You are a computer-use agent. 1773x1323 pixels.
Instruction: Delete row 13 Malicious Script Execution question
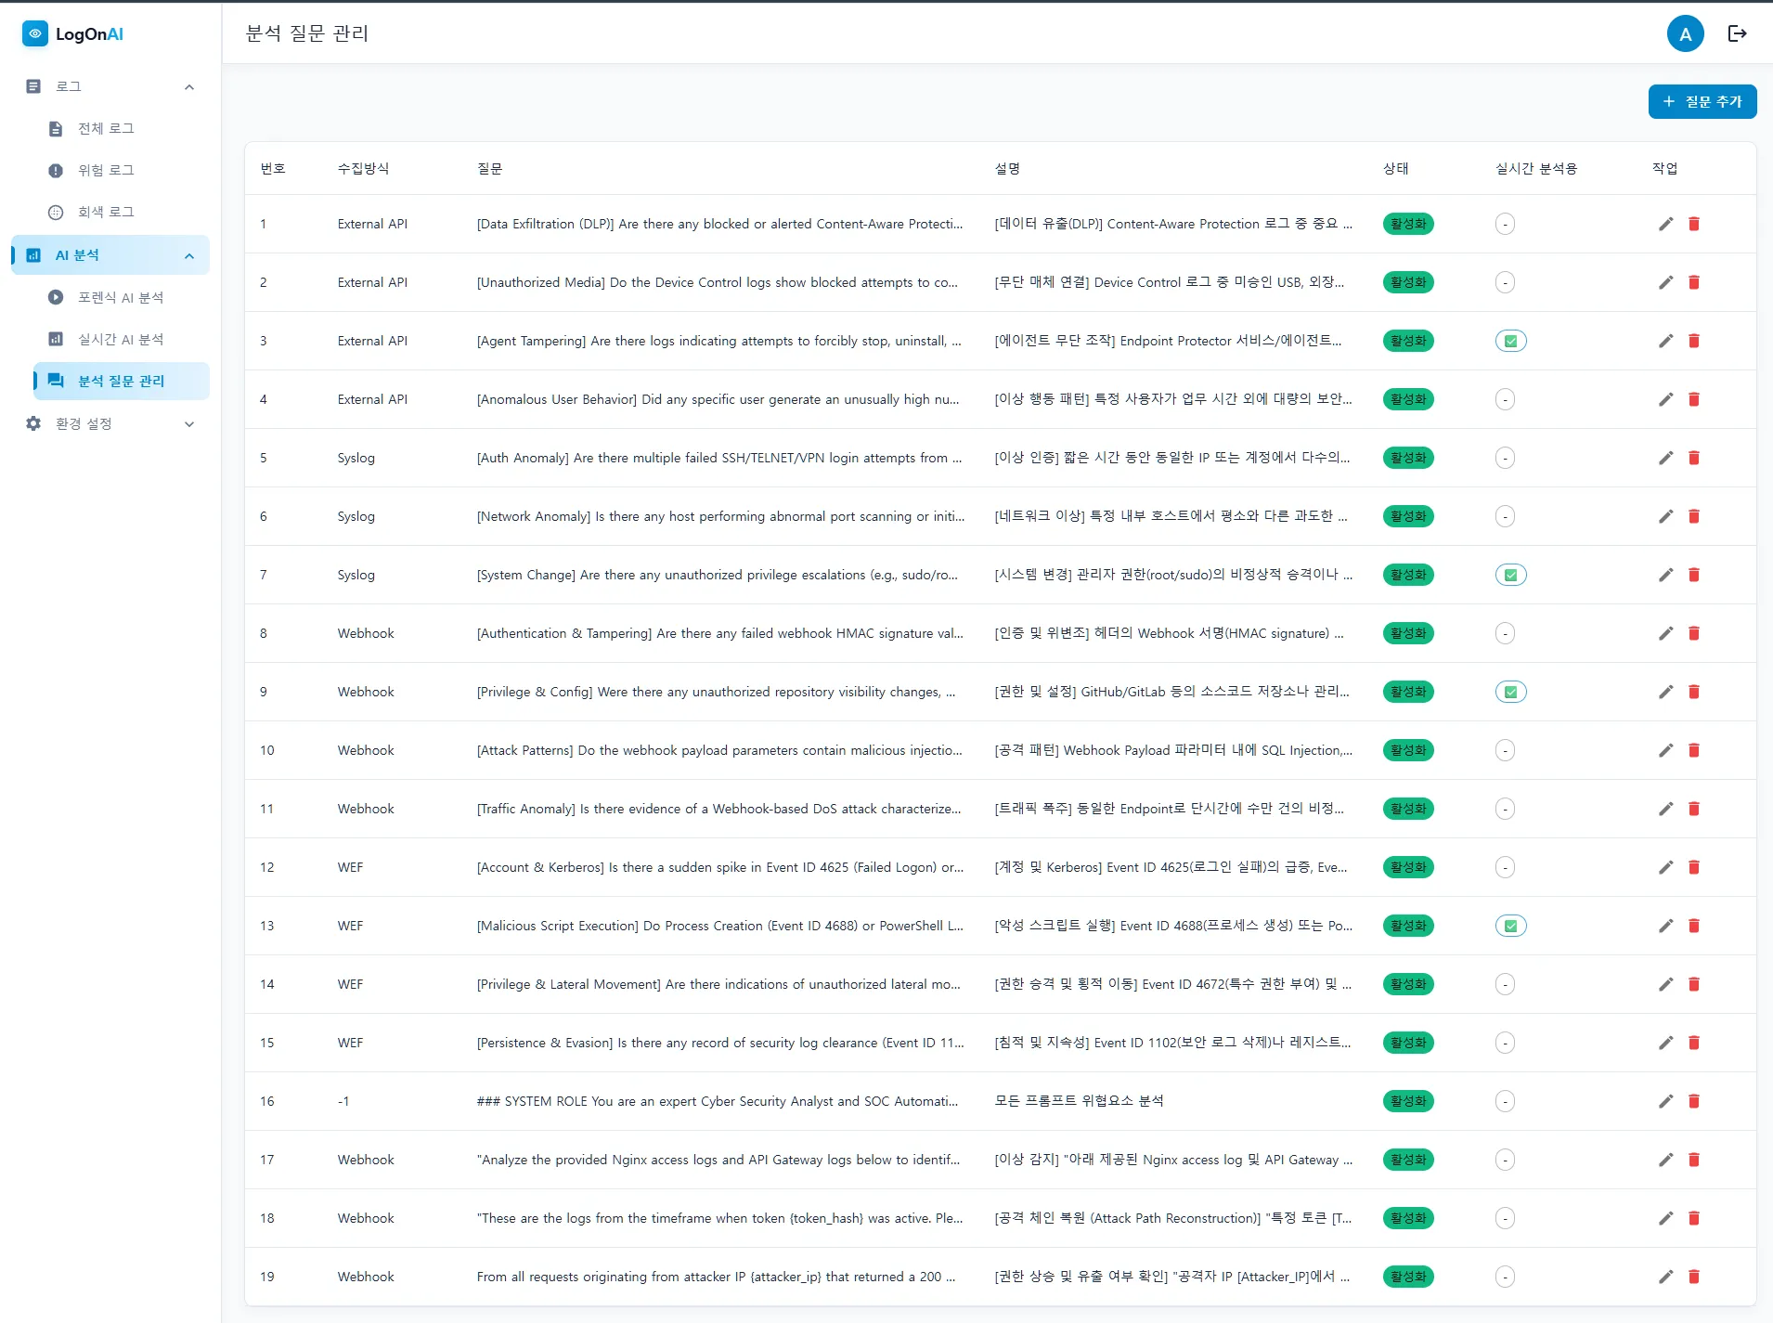(x=1693, y=926)
